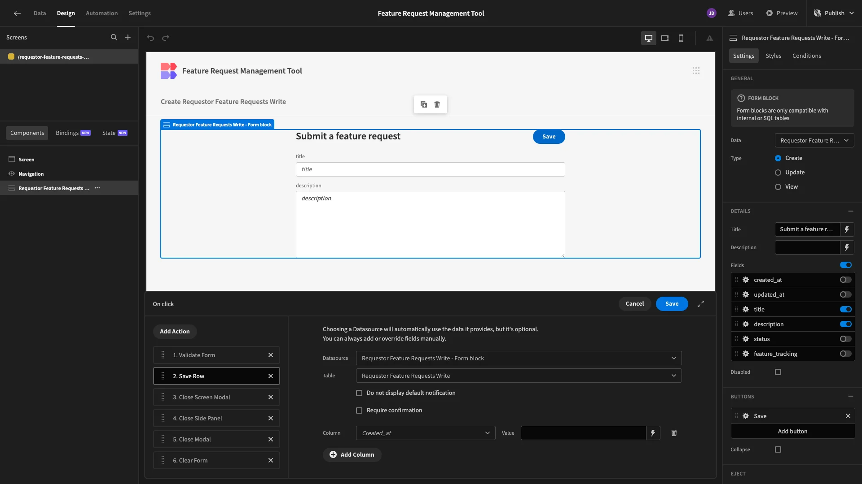
Task: Switch to the Automation tab
Action: tap(101, 13)
